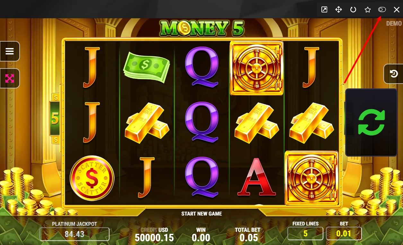Viewport: 403px width, 245px height.
Task: Click the Scatter dollar coin symbol
Action: [x=92, y=178]
